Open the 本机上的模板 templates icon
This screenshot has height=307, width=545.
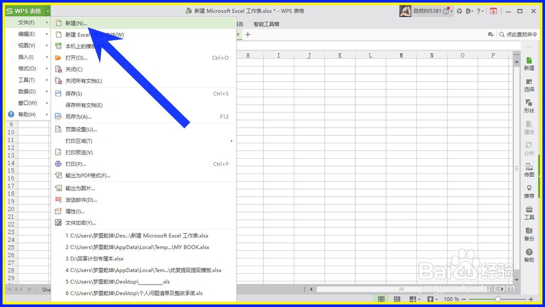click(x=58, y=46)
